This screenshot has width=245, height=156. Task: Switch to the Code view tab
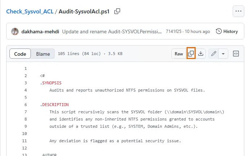[x=20, y=54]
